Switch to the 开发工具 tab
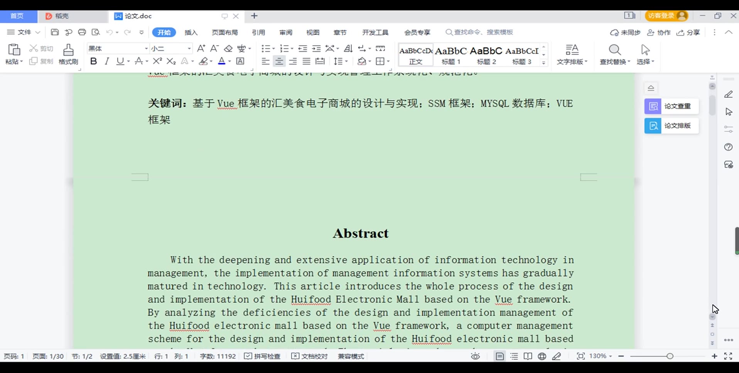 tap(375, 32)
